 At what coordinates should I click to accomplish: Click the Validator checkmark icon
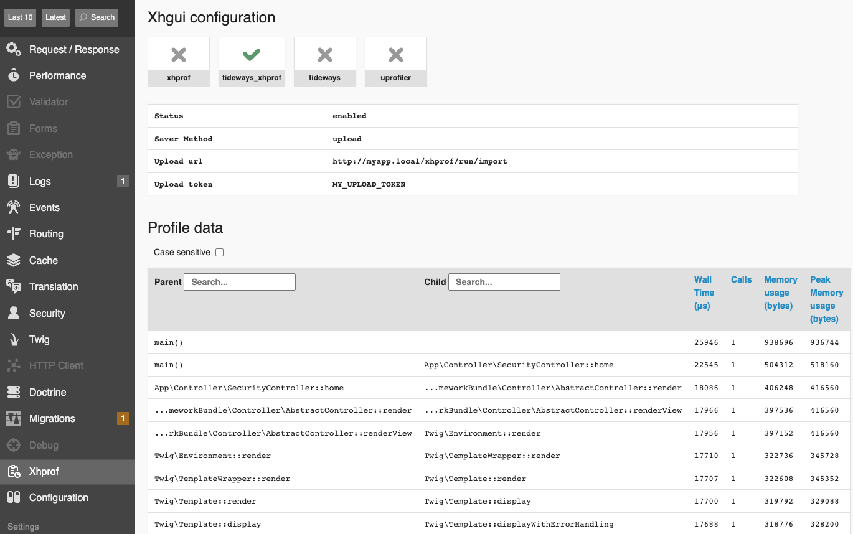click(x=14, y=101)
